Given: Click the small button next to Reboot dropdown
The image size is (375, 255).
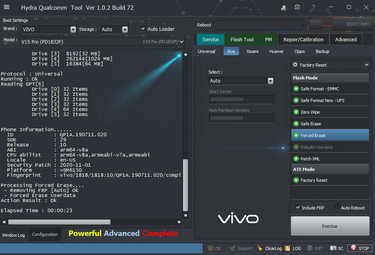Looking at the screenshot, I should click(316, 25).
